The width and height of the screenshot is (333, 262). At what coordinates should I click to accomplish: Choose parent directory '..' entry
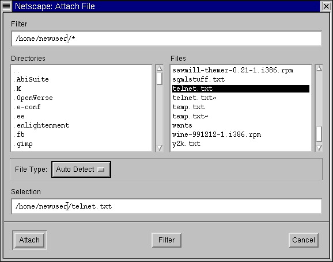click(16, 70)
